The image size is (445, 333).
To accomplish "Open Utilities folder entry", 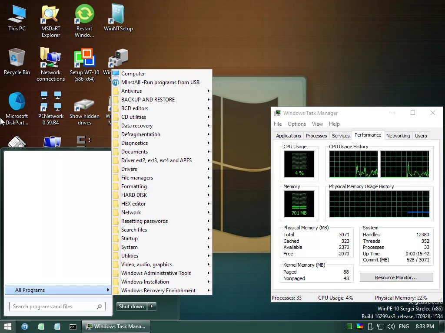I will click(162, 256).
